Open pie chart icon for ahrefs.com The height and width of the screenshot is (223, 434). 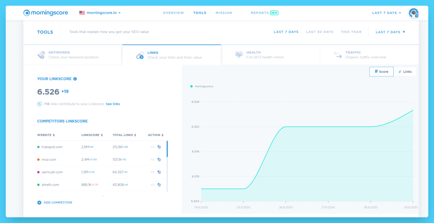[x=159, y=185]
